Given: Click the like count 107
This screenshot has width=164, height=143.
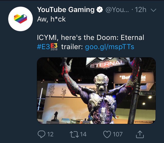Looking at the screenshot, I should coord(118,134).
